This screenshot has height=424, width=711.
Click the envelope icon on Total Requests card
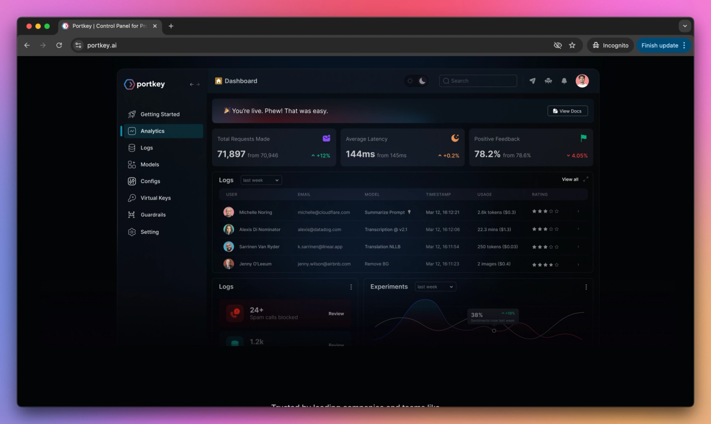pyautogui.click(x=326, y=137)
